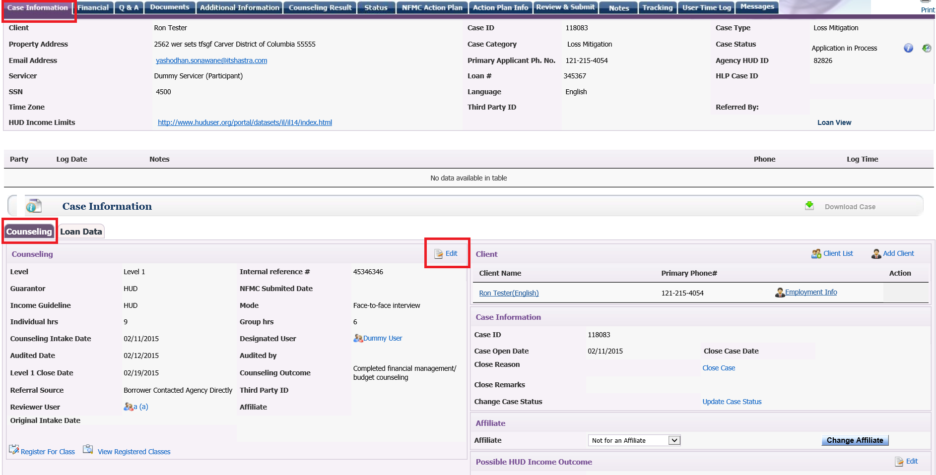
Task: Click the Audited Date value 02/12/2015
Action: tap(141, 356)
